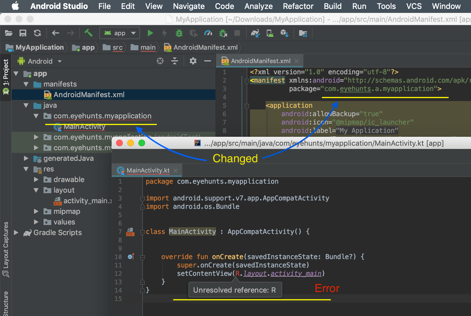
Task: Click the main breadcrumb in the navigation bar
Action: pyautogui.click(x=148, y=47)
